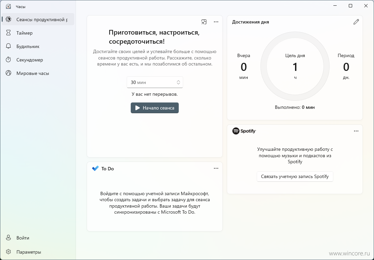Select the Секундомер stopwatch icon
This screenshot has width=374, height=260.
[8, 60]
